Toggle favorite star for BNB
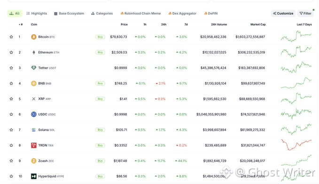Viewport: 319px width, 184px height. 11,83
